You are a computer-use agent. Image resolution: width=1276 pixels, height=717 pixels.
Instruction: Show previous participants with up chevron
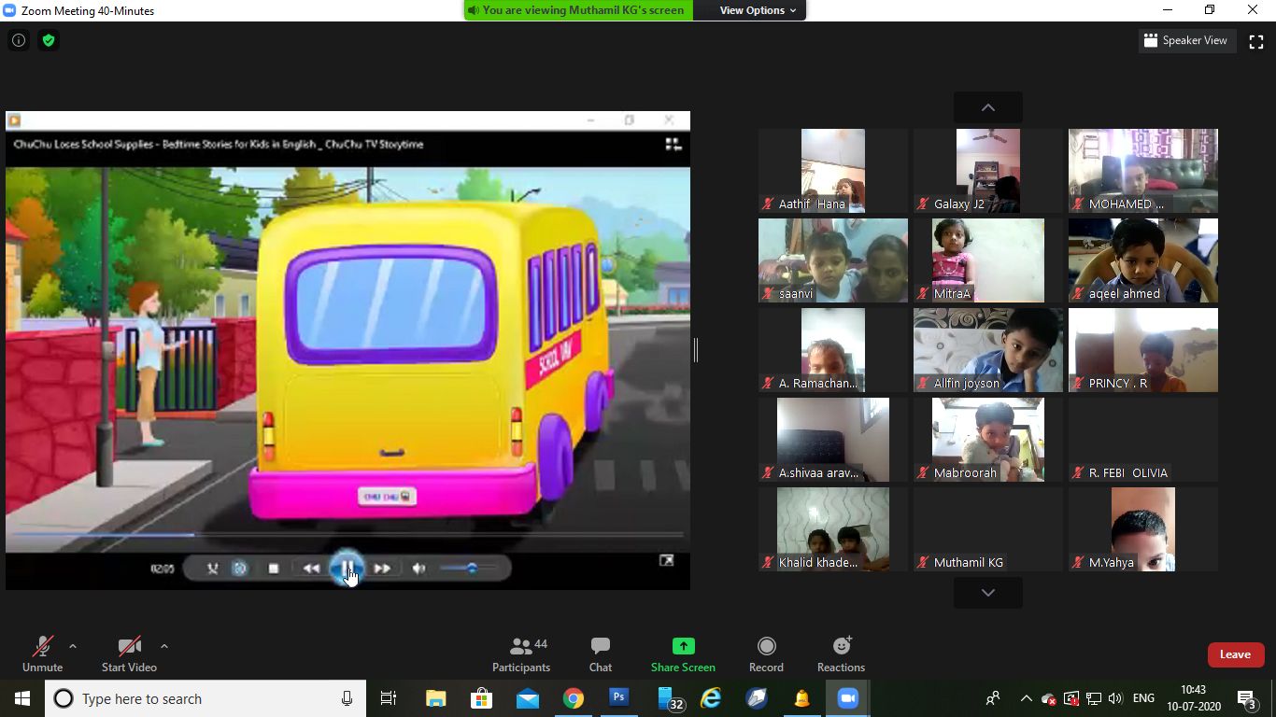click(987, 107)
